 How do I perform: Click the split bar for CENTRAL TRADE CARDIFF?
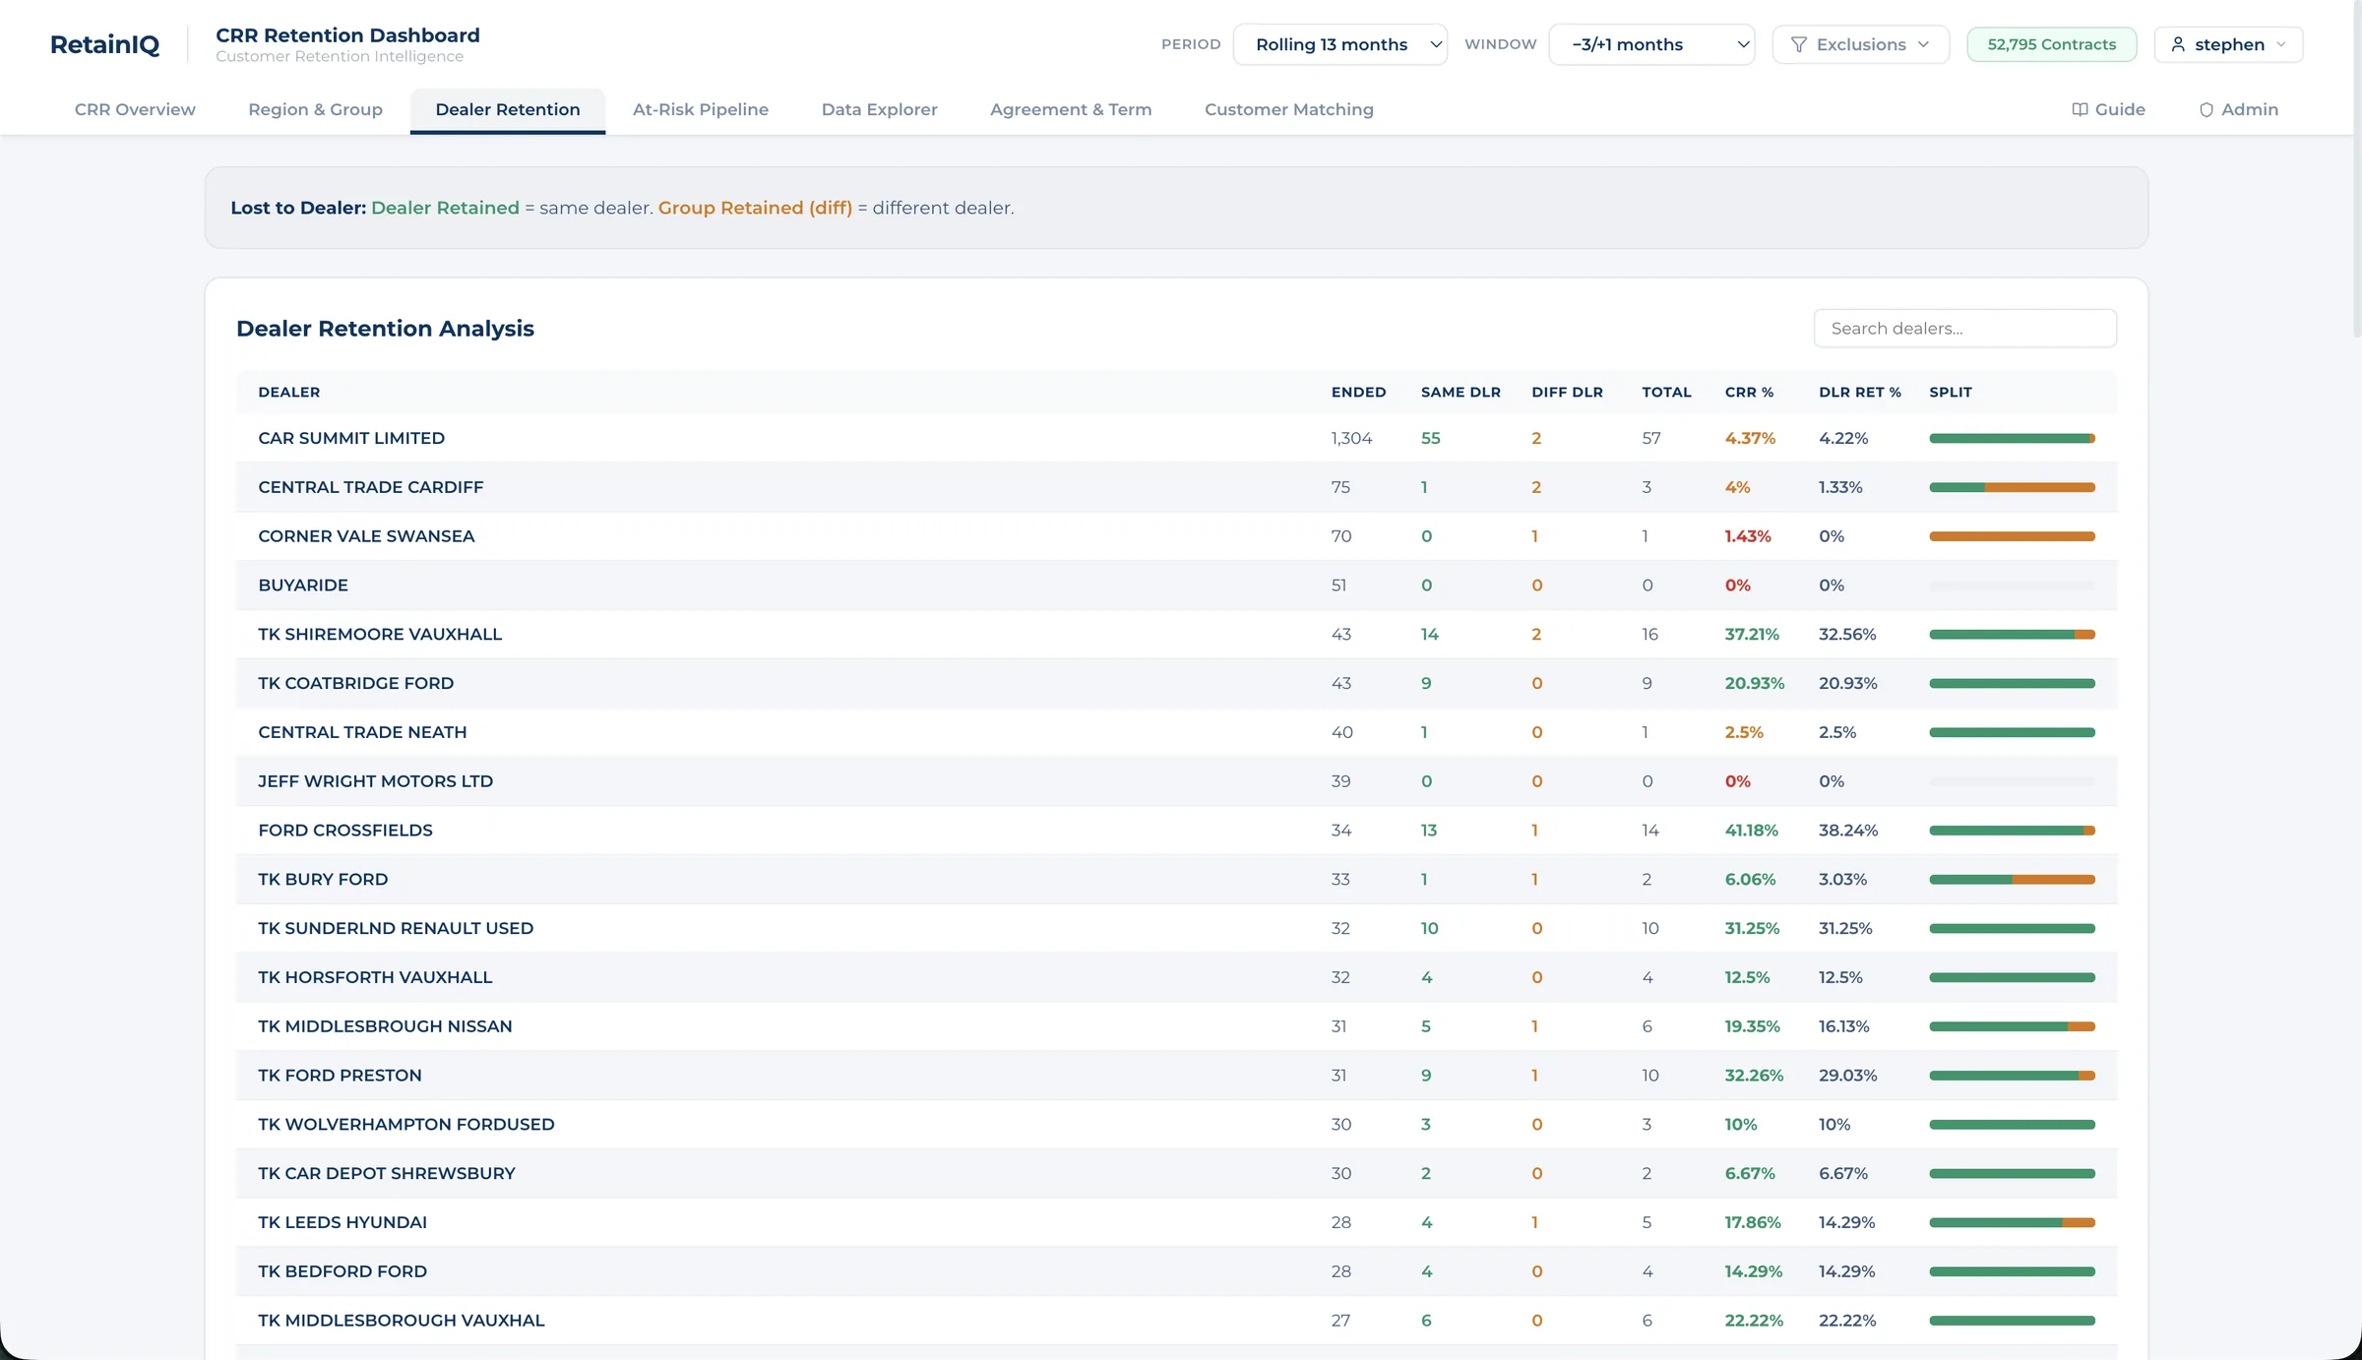(2012, 487)
